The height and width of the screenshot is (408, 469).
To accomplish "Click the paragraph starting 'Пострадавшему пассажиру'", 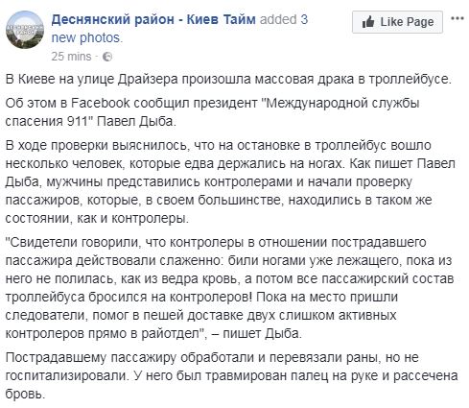I will 231,375.
